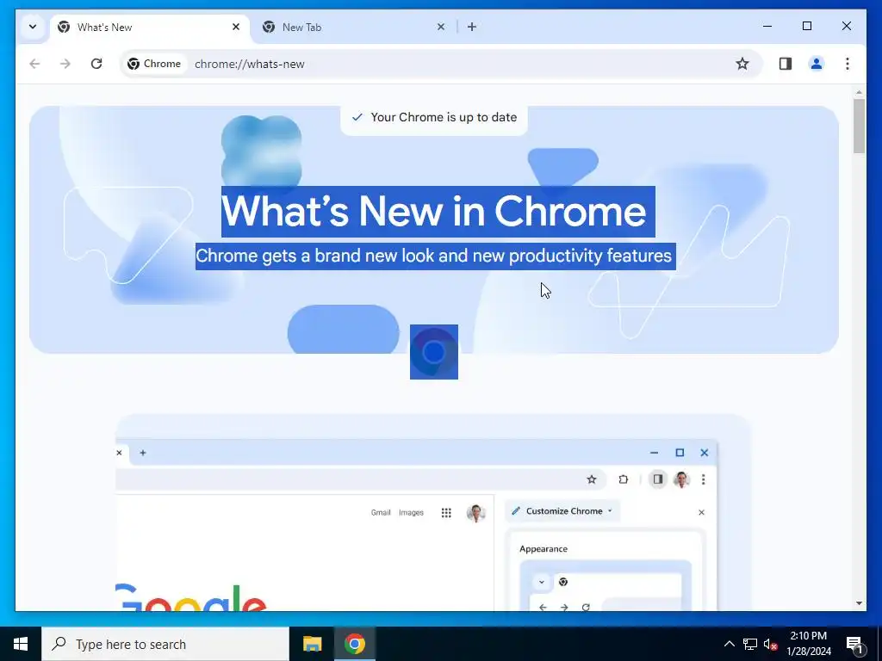Click the three-dot menu in preview toolbar
This screenshot has width=882, height=661.
tap(703, 479)
